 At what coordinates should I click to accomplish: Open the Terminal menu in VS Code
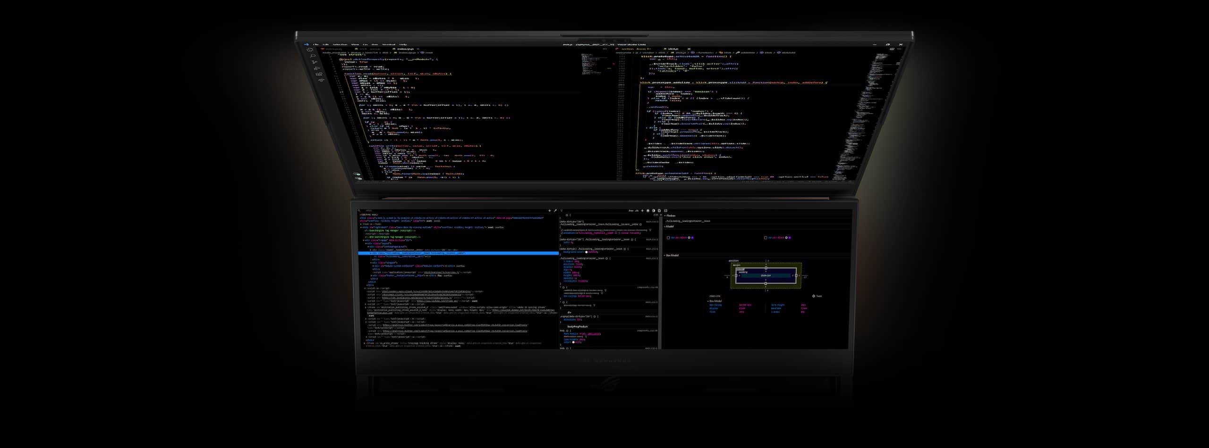pos(389,44)
